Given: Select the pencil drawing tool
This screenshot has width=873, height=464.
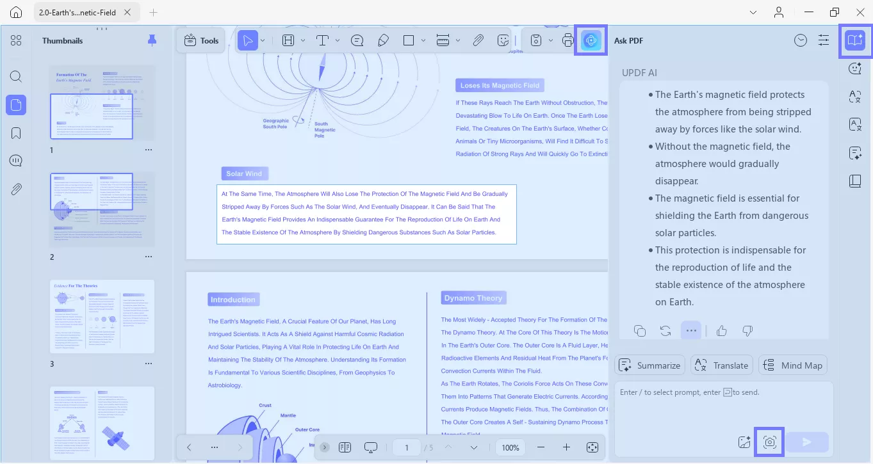Looking at the screenshot, I should click(x=383, y=40).
